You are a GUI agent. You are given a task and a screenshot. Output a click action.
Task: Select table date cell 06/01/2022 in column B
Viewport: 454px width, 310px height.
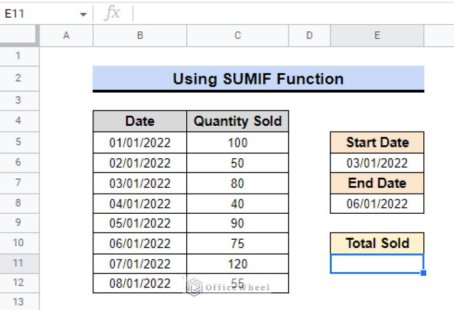tap(140, 243)
